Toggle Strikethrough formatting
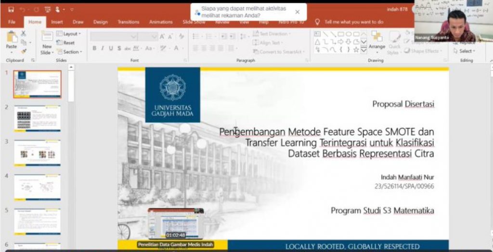Screen dimensions: 493x252 point(127,48)
